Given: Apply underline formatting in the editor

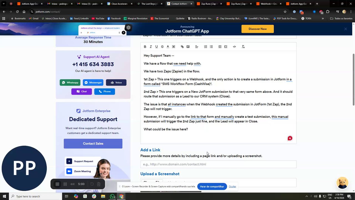Looking at the screenshot, I should point(156,47).
